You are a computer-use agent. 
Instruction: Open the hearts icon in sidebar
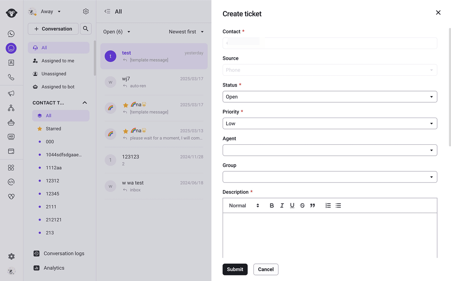pos(11,196)
